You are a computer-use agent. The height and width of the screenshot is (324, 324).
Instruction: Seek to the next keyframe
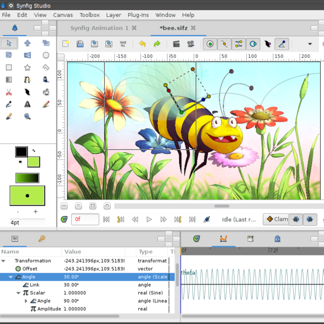(x=178, y=219)
